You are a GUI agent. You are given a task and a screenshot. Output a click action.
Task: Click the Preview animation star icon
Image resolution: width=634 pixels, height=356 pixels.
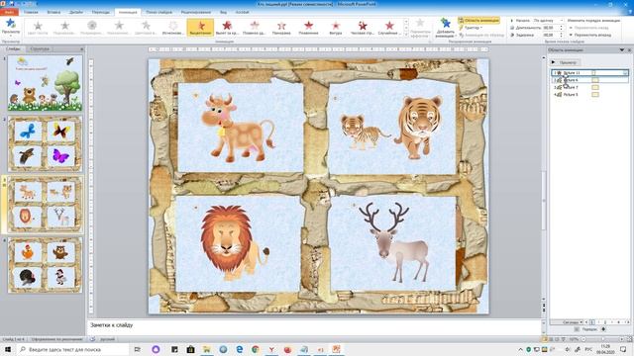[11, 25]
